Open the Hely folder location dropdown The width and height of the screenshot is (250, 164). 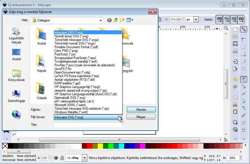(102, 20)
